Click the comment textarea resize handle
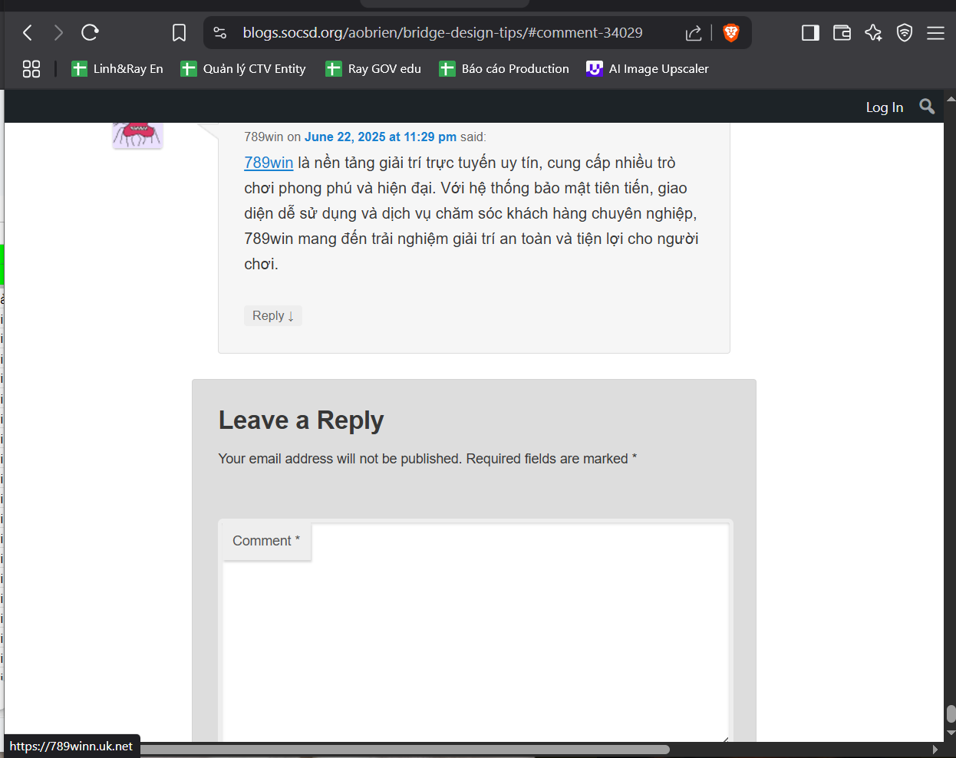Viewport: 956px width, 758px height. tap(724, 738)
